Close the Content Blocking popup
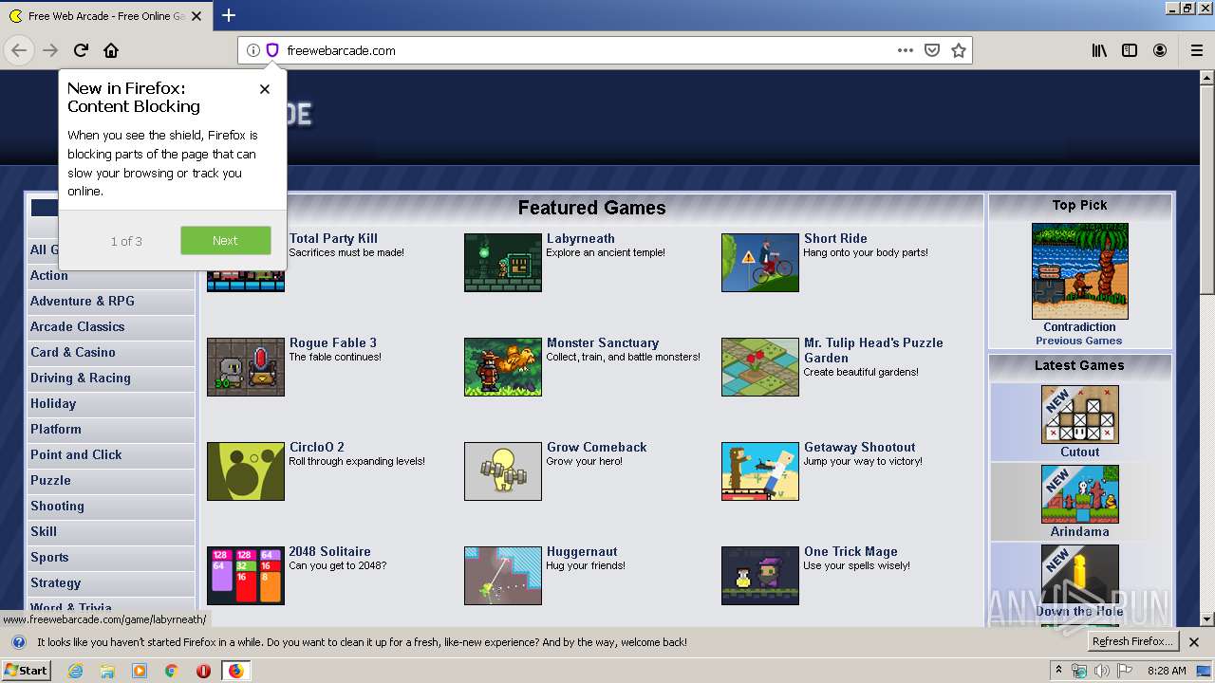The width and height of the screenshot is (1215, 683). (x=265, y=89)
